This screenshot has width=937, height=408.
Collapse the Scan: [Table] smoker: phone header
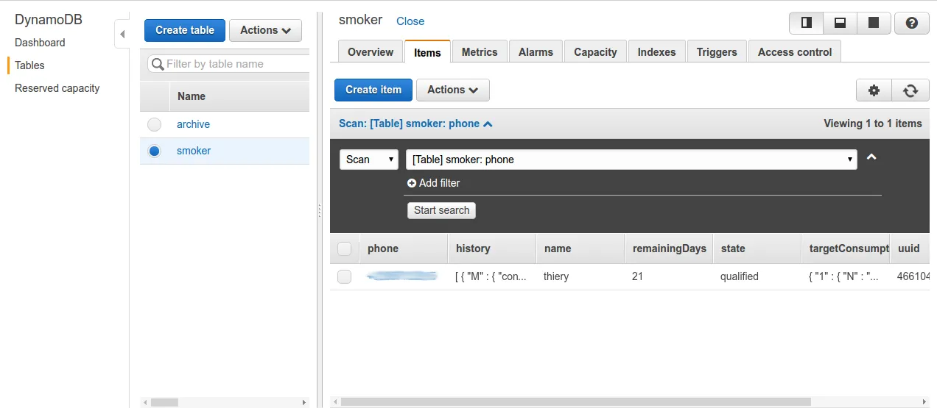click(x=415, y=124)
